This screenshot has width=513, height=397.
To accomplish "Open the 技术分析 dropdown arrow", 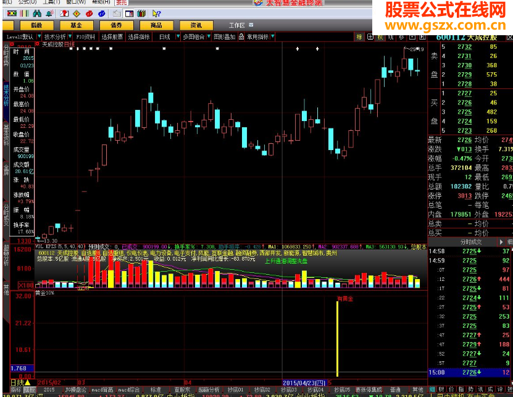I will [x=70, y=36].
